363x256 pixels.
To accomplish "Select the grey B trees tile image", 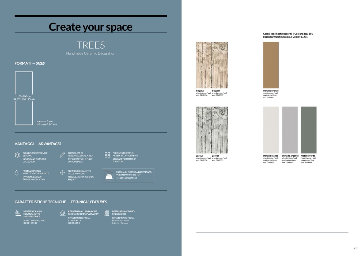I will (x=220, y=130).
